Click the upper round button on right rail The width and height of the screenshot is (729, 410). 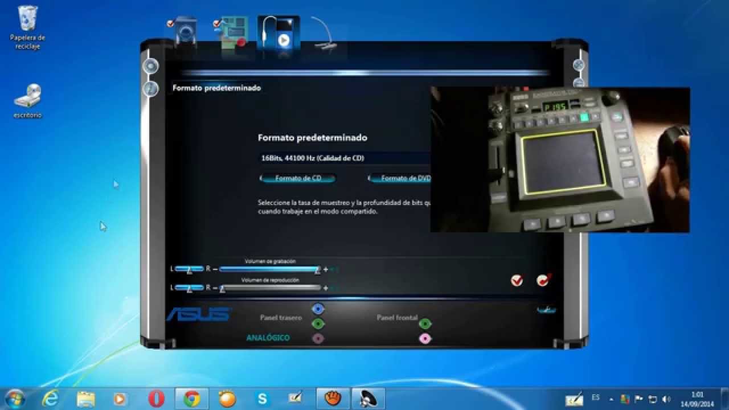coord(579,65)
